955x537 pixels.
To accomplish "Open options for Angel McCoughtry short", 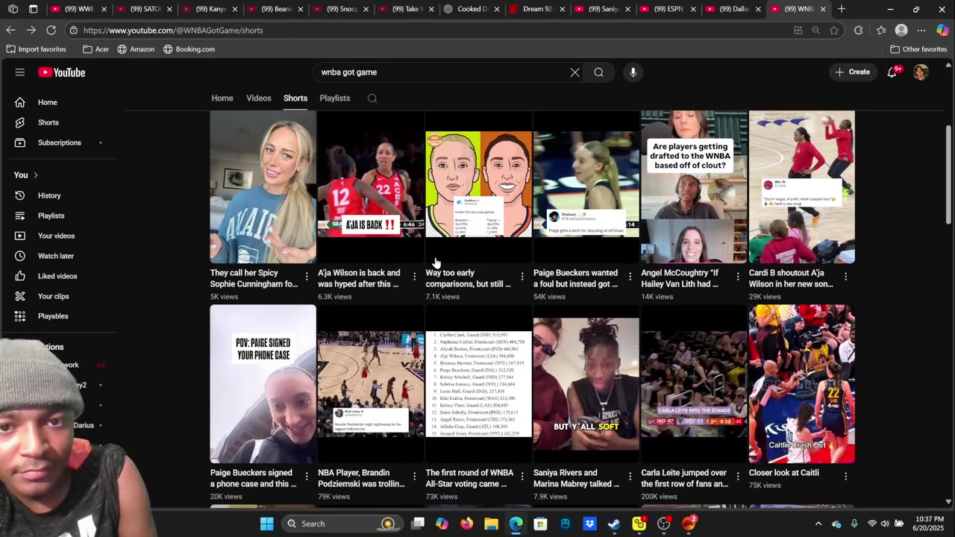I will [738, 277].
